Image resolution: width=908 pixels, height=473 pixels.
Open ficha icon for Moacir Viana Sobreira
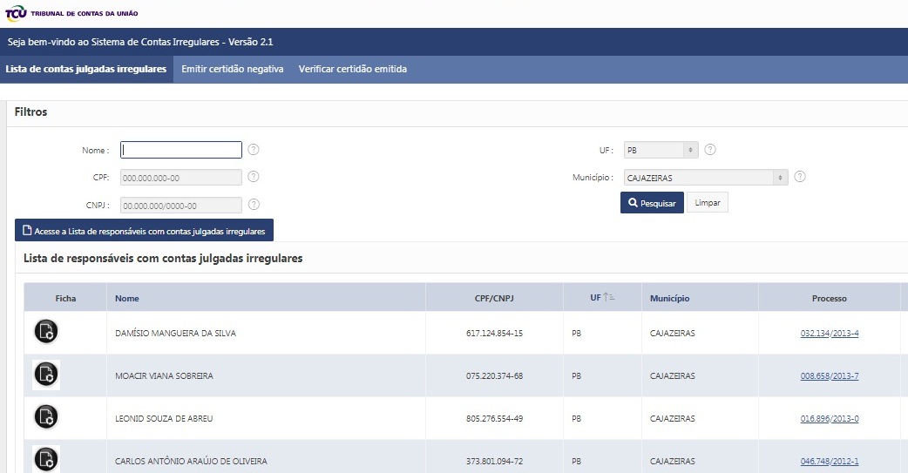tap(46, 375)
